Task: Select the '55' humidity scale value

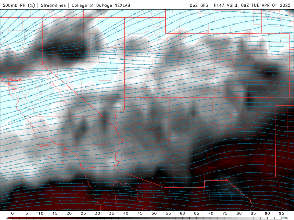Action: pos(168,213)
